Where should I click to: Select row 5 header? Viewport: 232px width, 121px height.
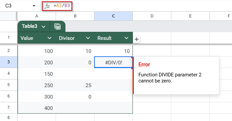coord(8,85)
